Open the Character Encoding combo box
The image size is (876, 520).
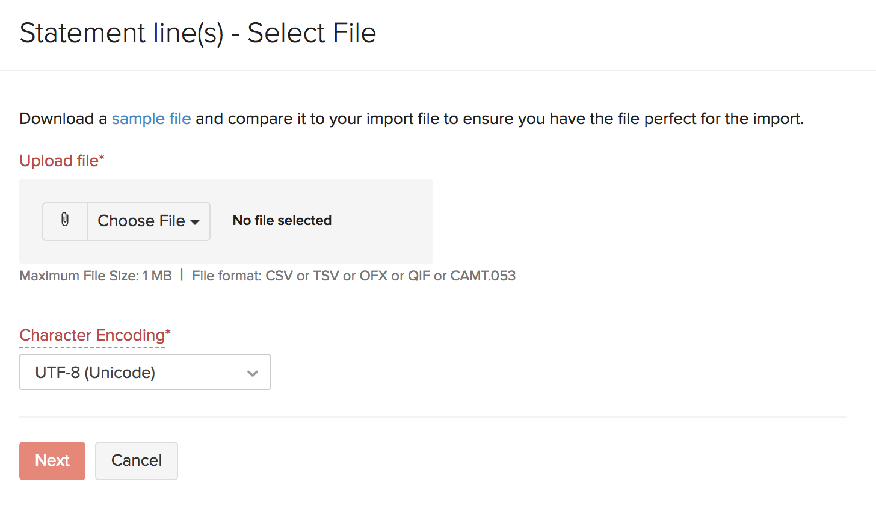pyautogui.click(x=145, y=372)
